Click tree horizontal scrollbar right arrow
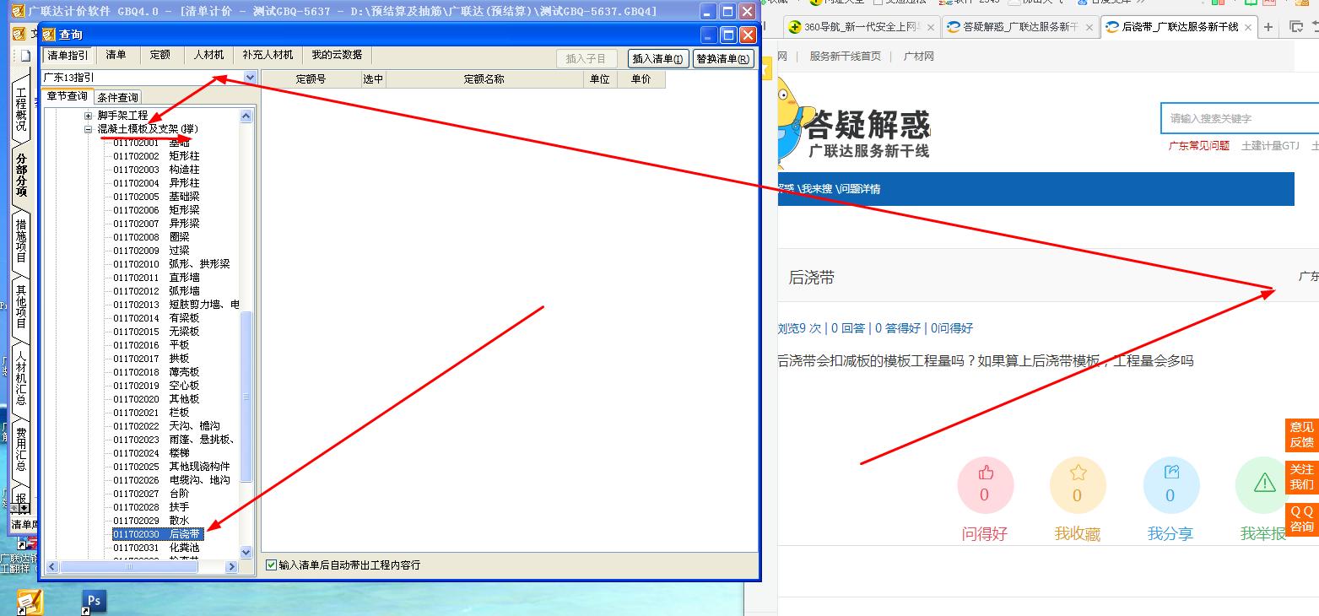1319x616 pixels. (231, 567)
